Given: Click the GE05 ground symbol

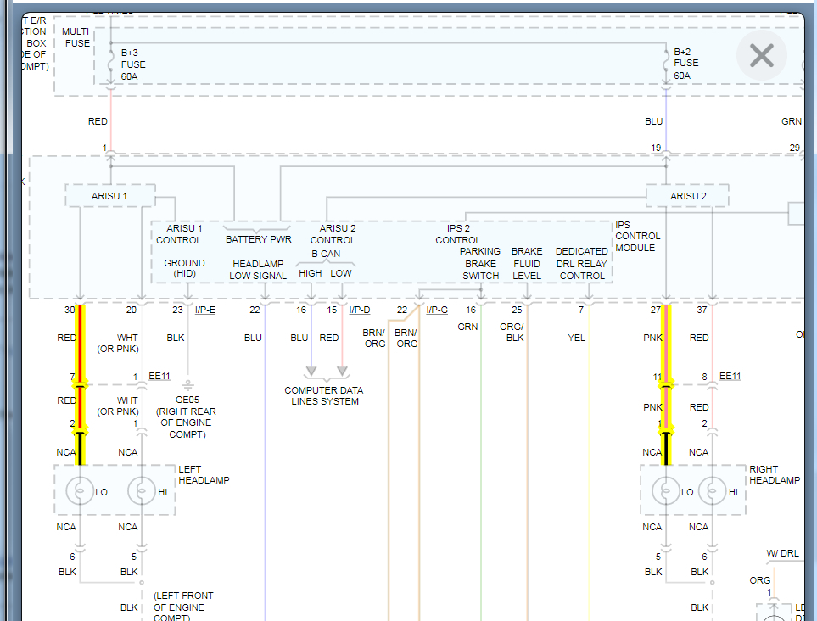Looking at the screenshot, I should 187,384.
